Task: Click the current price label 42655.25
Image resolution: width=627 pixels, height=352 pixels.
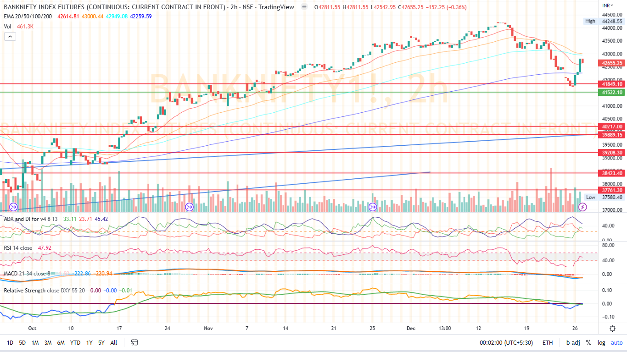Action: coord(612,63)
